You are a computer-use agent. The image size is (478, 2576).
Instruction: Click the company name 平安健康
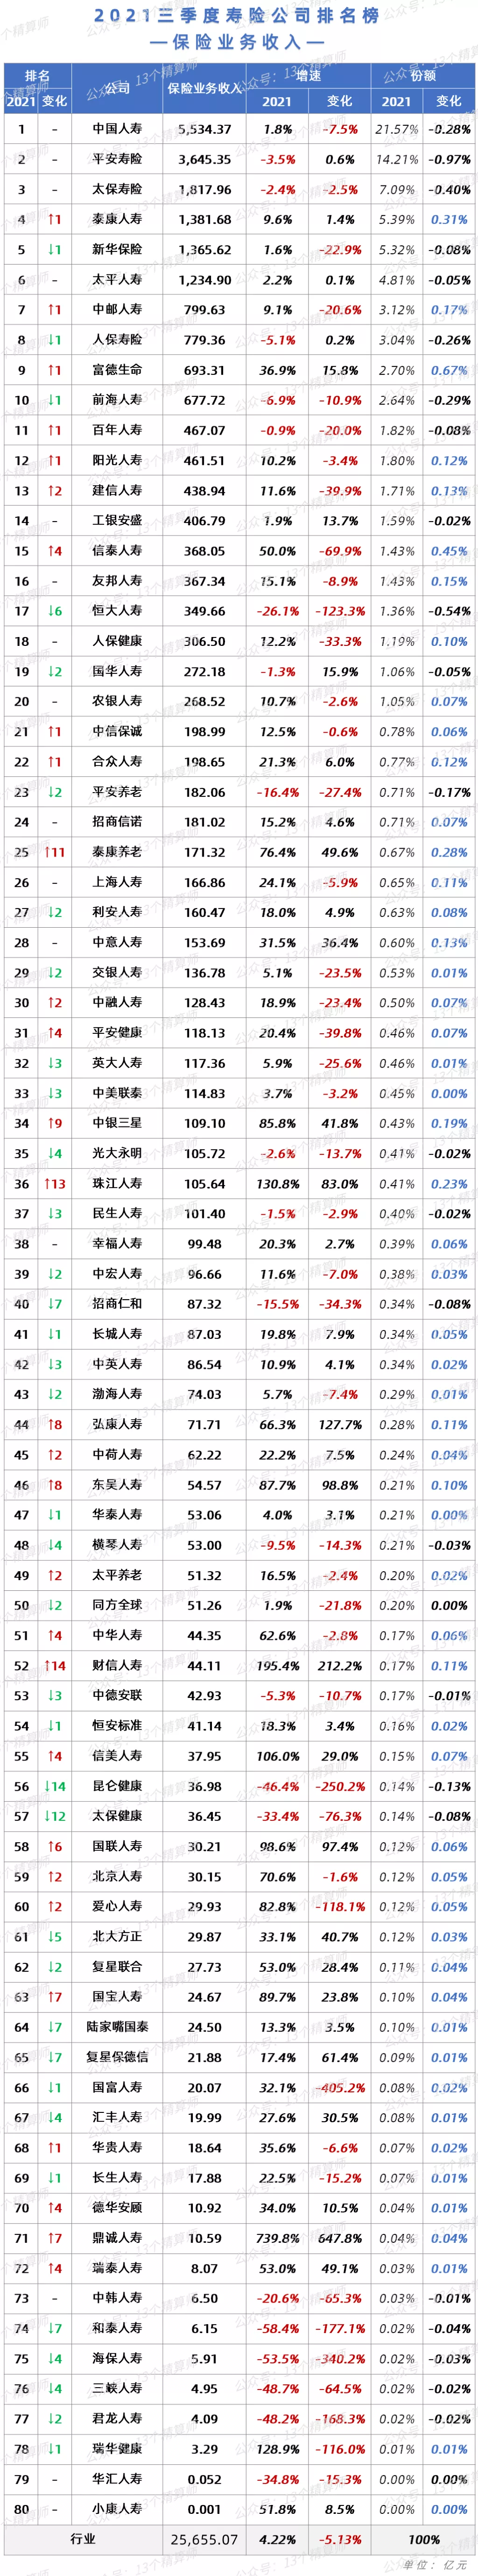click(x=118, y=1033)
